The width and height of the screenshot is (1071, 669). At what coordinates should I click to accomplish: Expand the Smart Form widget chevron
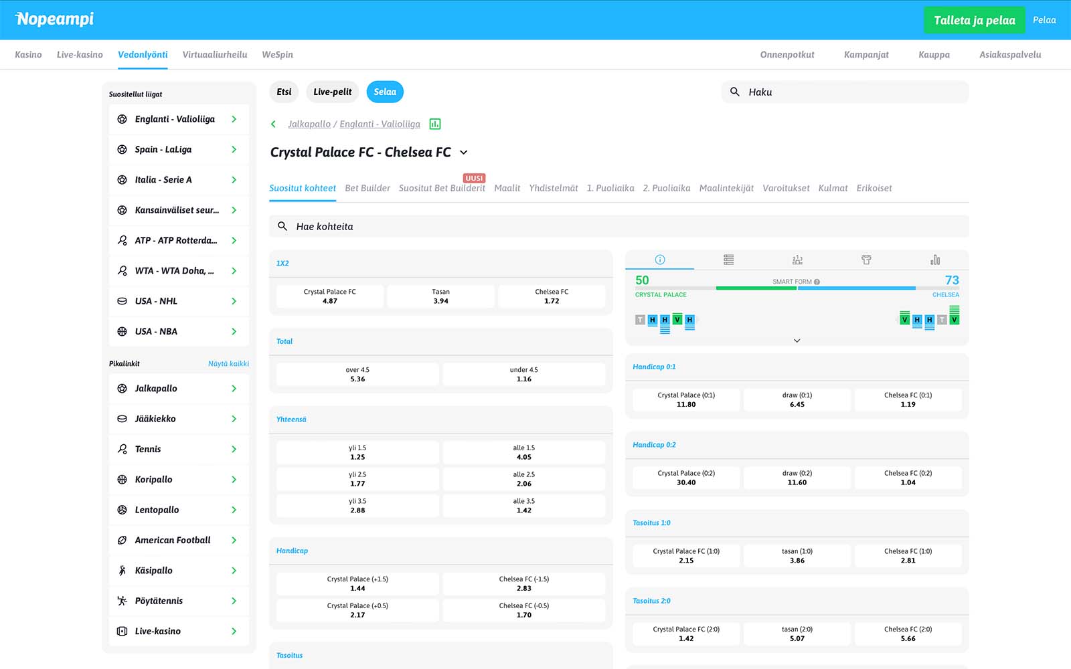(x=797, y=341)
